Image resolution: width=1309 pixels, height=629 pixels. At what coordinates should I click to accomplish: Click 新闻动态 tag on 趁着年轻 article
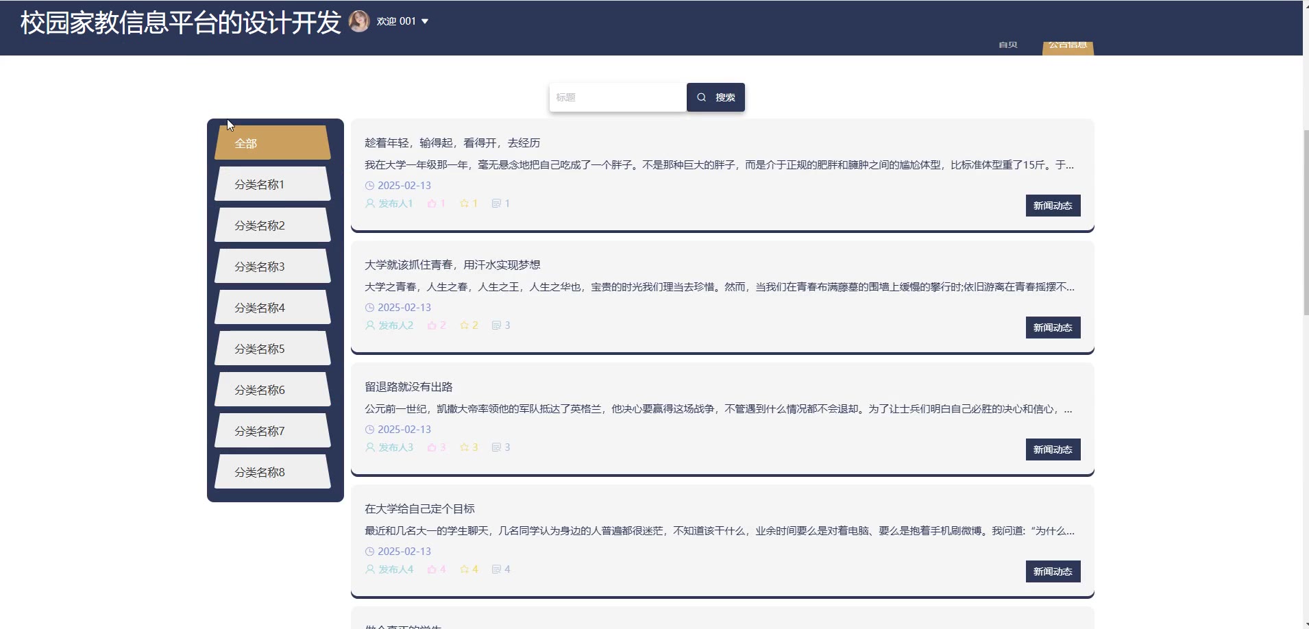click(1053, 206)
